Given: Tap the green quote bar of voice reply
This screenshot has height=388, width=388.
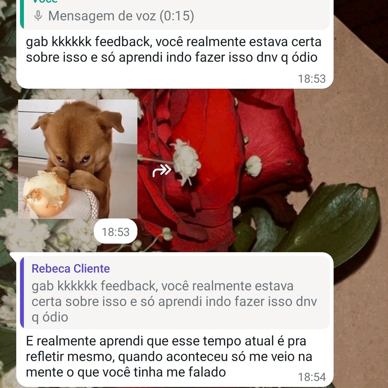Looking at the screenshot, I should tap(22, 14).
